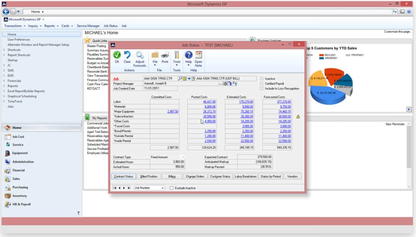The height and width of the screenshot is (237, 416).
Task: Expand the Report Shortcuts tree item
Action: point(4,55)
